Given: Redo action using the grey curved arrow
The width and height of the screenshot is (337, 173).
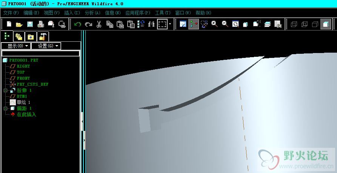Looking at the screenshot, I should (x=88, y=24).
